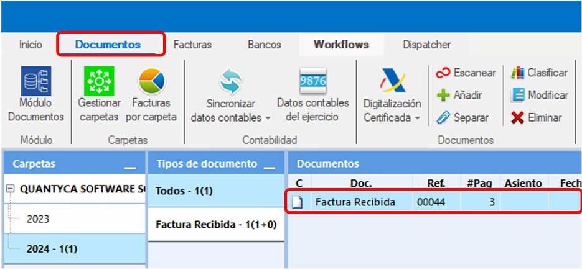Switch to the Facturas tab
The height and width of the screenshot is (270, 582).
pyautogui.click(x=192, y=45)
